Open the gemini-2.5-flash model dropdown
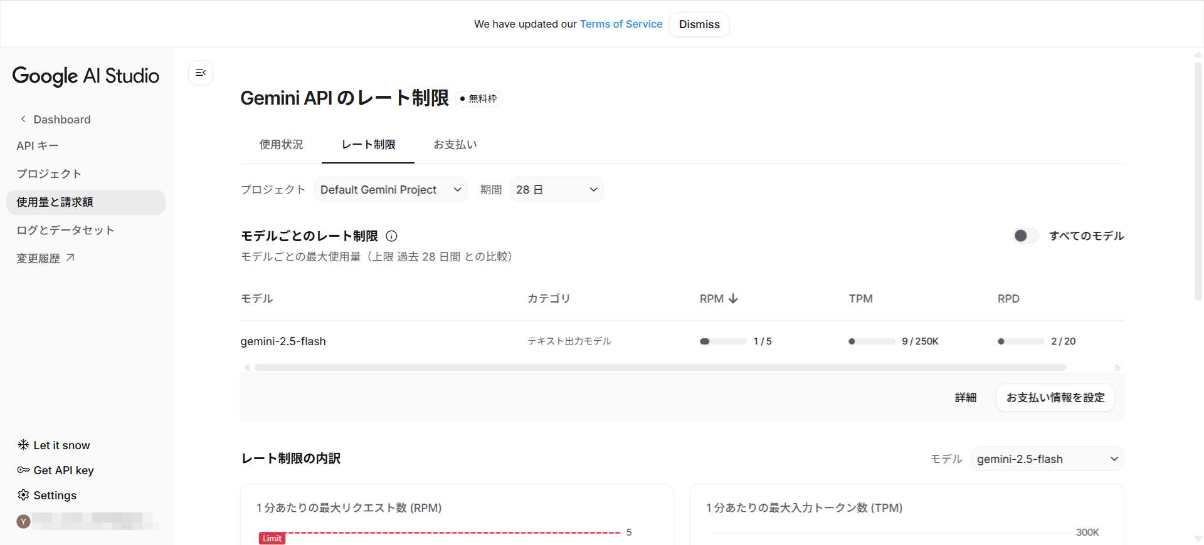 tap(1047, 459)
